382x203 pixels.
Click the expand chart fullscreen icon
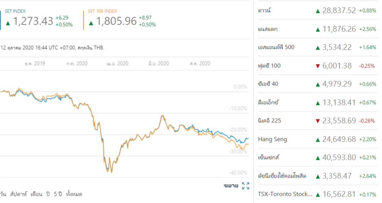(x=245, y=186)
